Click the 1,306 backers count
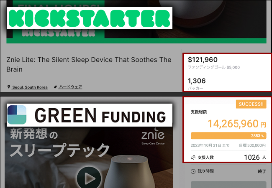The width and height of the screenshot is (272, 188). pyautogui.click(x=196, y=81)
